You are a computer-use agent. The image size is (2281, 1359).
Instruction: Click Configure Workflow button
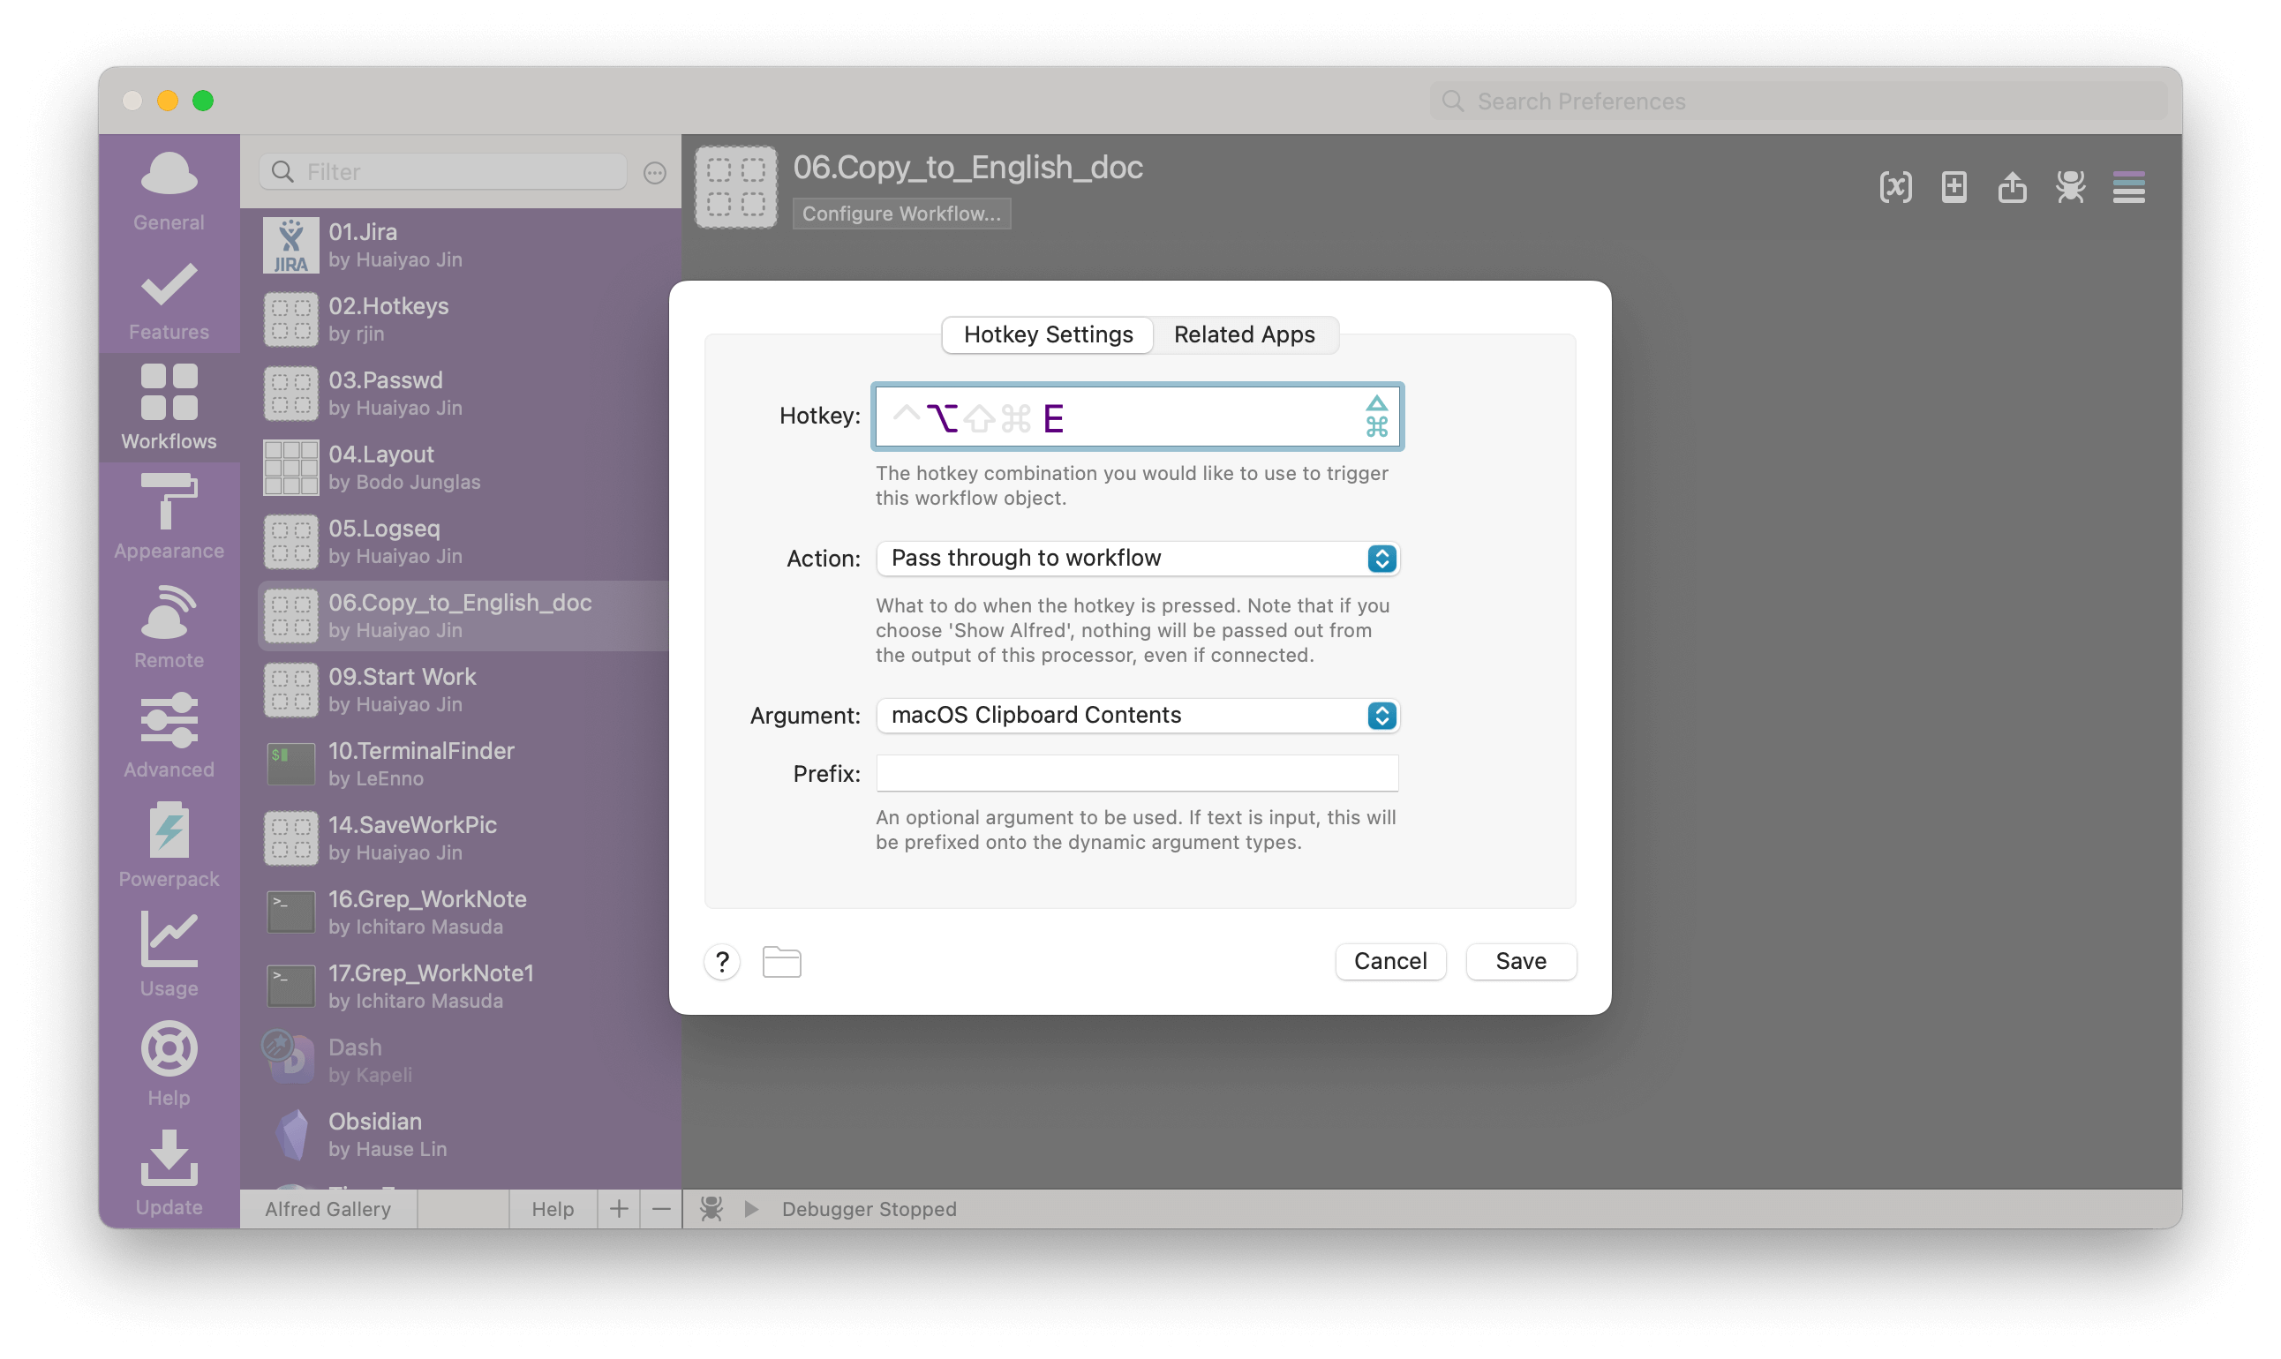point(901,213)
